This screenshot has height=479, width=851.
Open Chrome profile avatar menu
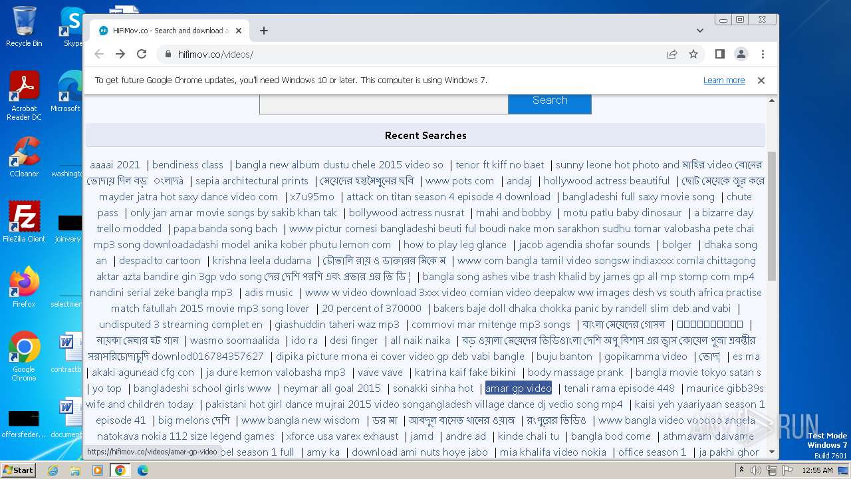[x=741, y=54]
